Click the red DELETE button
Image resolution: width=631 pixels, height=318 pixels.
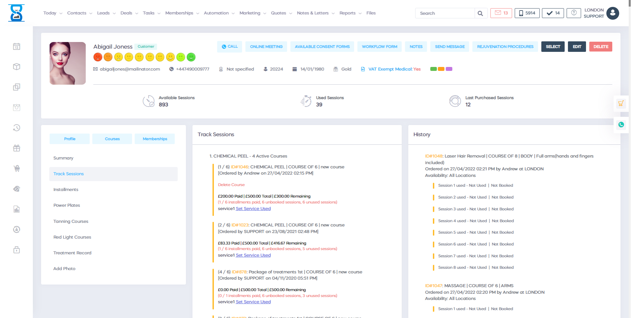[x=600, y=47]
